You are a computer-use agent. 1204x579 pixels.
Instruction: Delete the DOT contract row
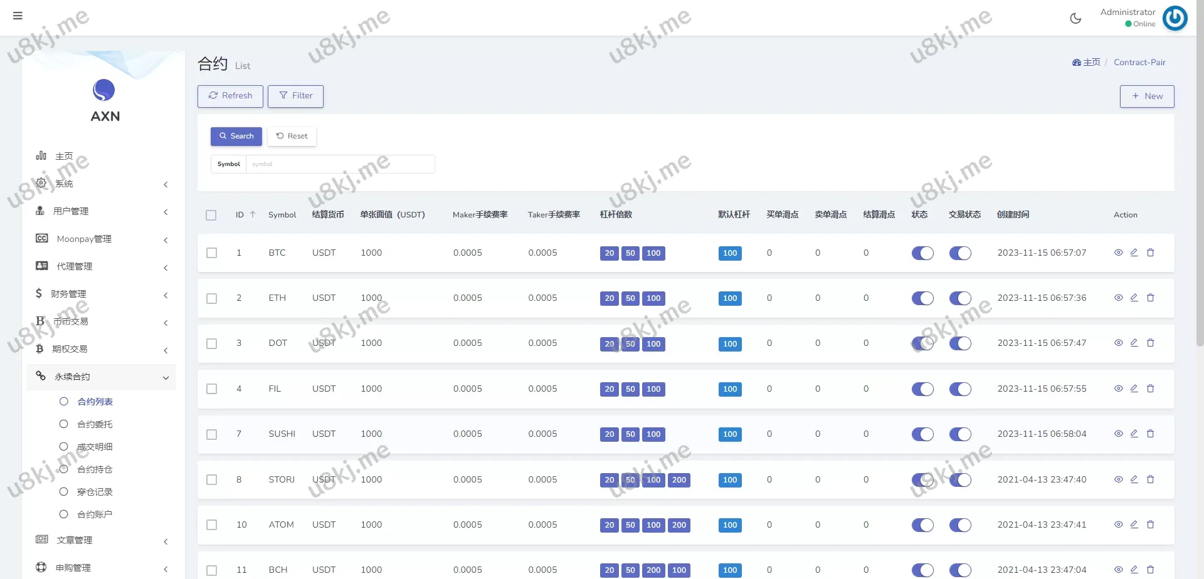1150,343
